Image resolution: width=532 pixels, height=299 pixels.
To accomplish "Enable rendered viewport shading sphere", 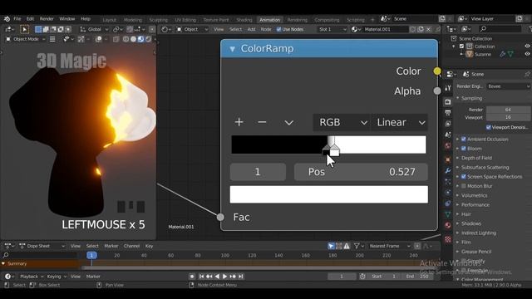I will [148, 39].
